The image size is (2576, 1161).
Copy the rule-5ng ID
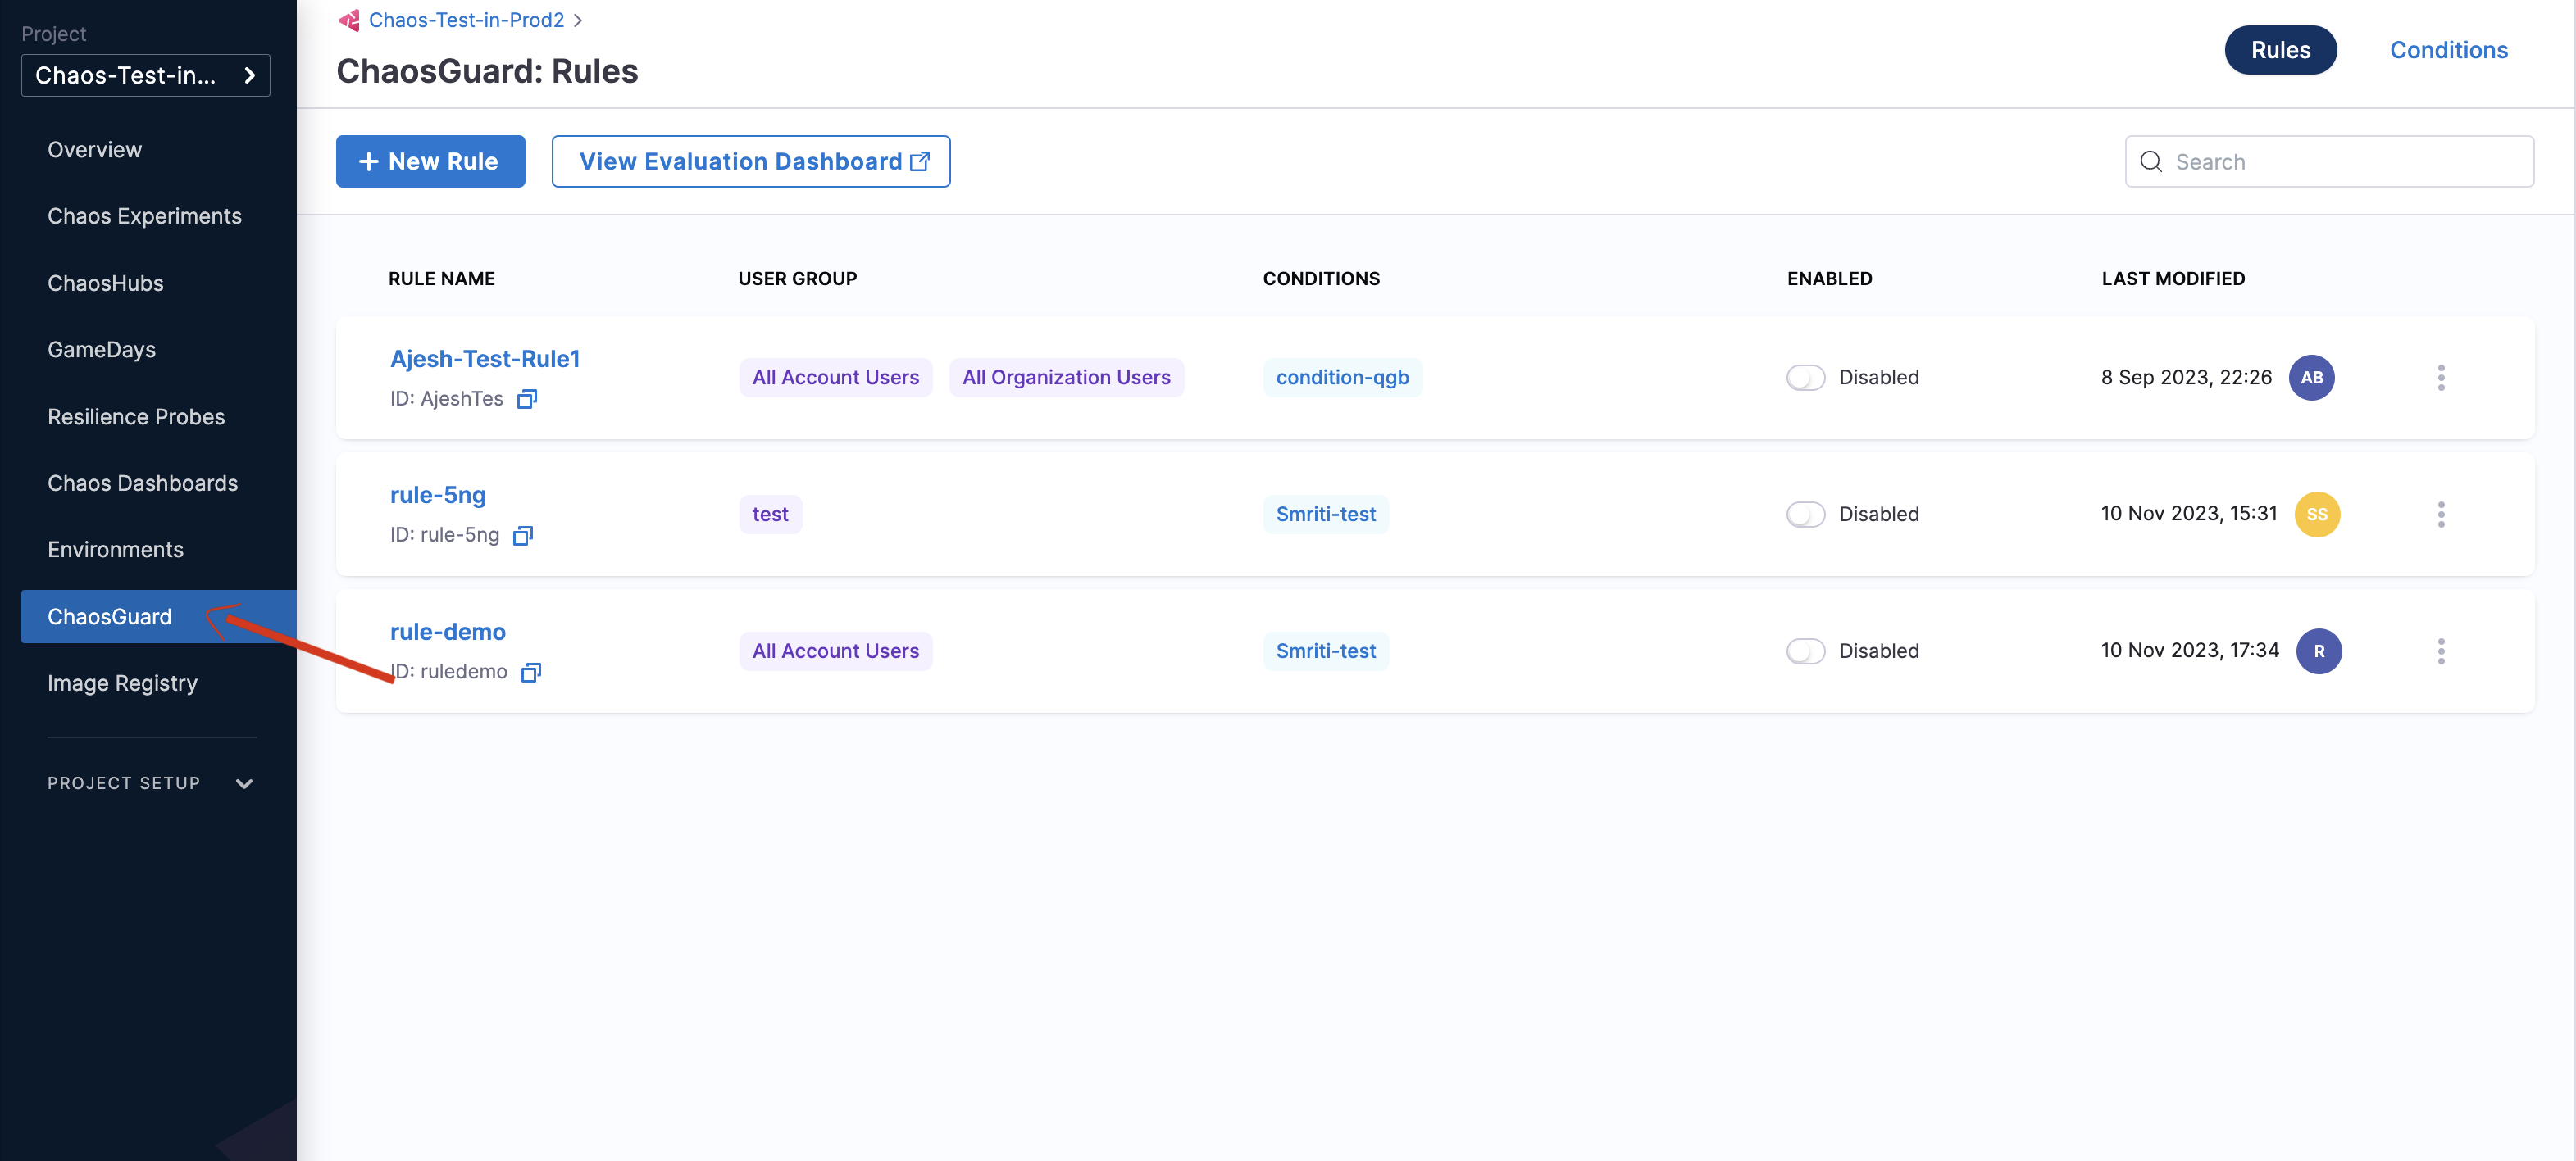pyautogui.click(x=523, y=536)
